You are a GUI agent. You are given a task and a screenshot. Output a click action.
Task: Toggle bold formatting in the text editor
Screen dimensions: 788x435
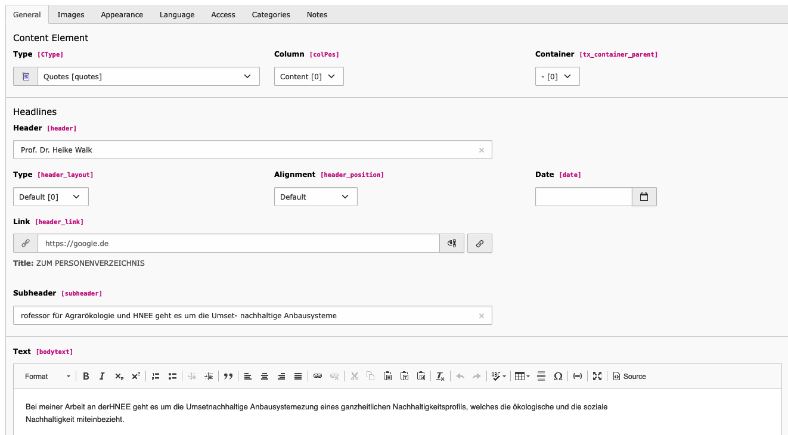click(86, 376)
